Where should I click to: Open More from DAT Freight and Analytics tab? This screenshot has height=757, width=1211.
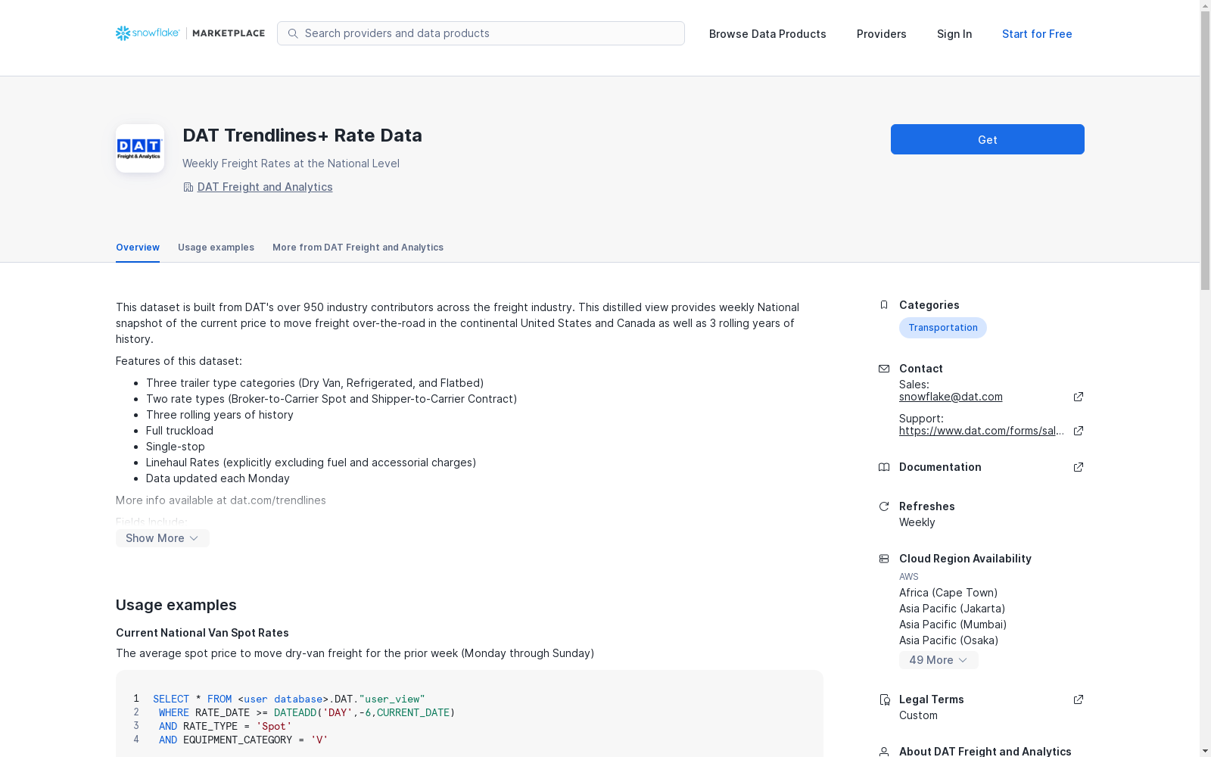[x=358, y=248]
